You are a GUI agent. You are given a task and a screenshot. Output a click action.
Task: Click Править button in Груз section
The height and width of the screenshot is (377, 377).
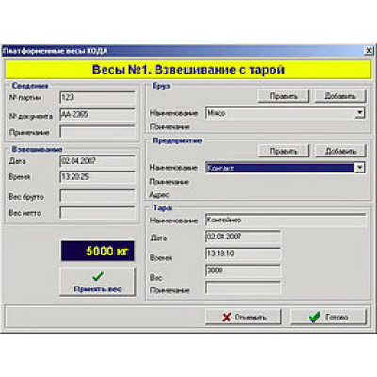(x=284, y=96)
